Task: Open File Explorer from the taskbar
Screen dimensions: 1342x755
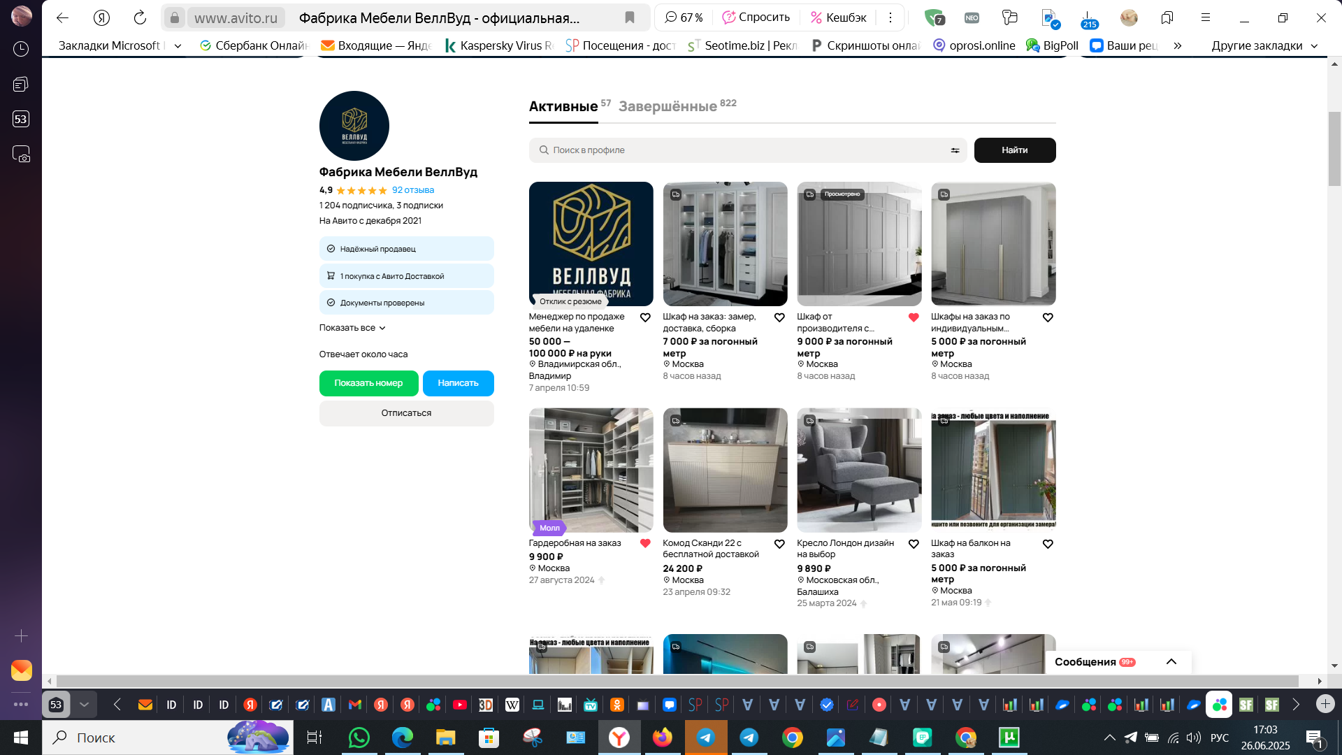Action: pyautogui.click(x=445, y=738)
